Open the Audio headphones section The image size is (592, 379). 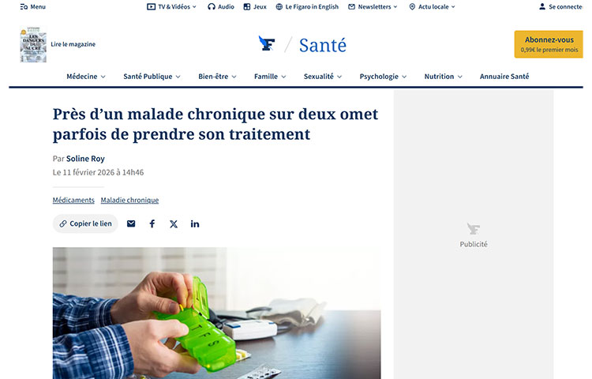coord(221,7)
